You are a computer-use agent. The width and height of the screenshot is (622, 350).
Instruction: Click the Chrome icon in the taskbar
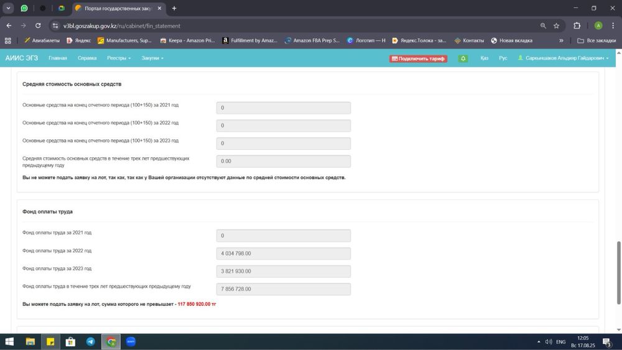[x=111, y=342]
